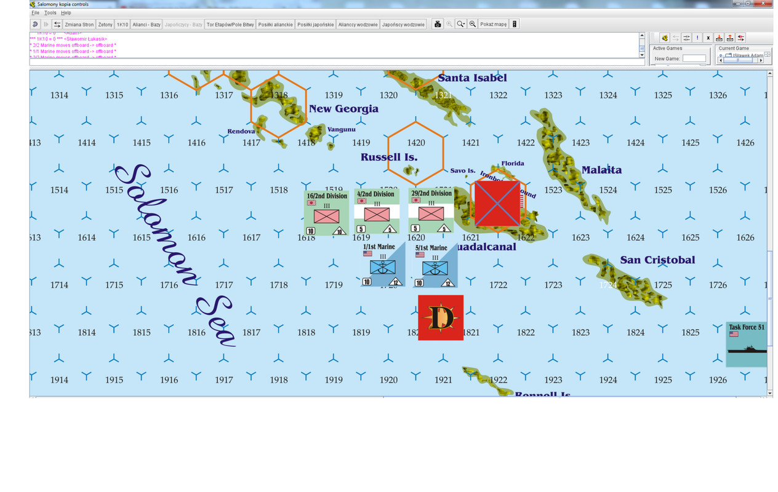Open the zoom select dropdown magnifier

click(x=461, y=24)
